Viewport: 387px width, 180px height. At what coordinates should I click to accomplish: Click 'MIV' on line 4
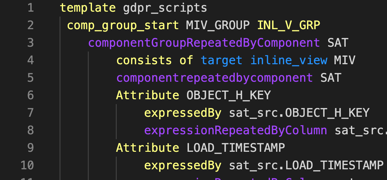point(345,60)
